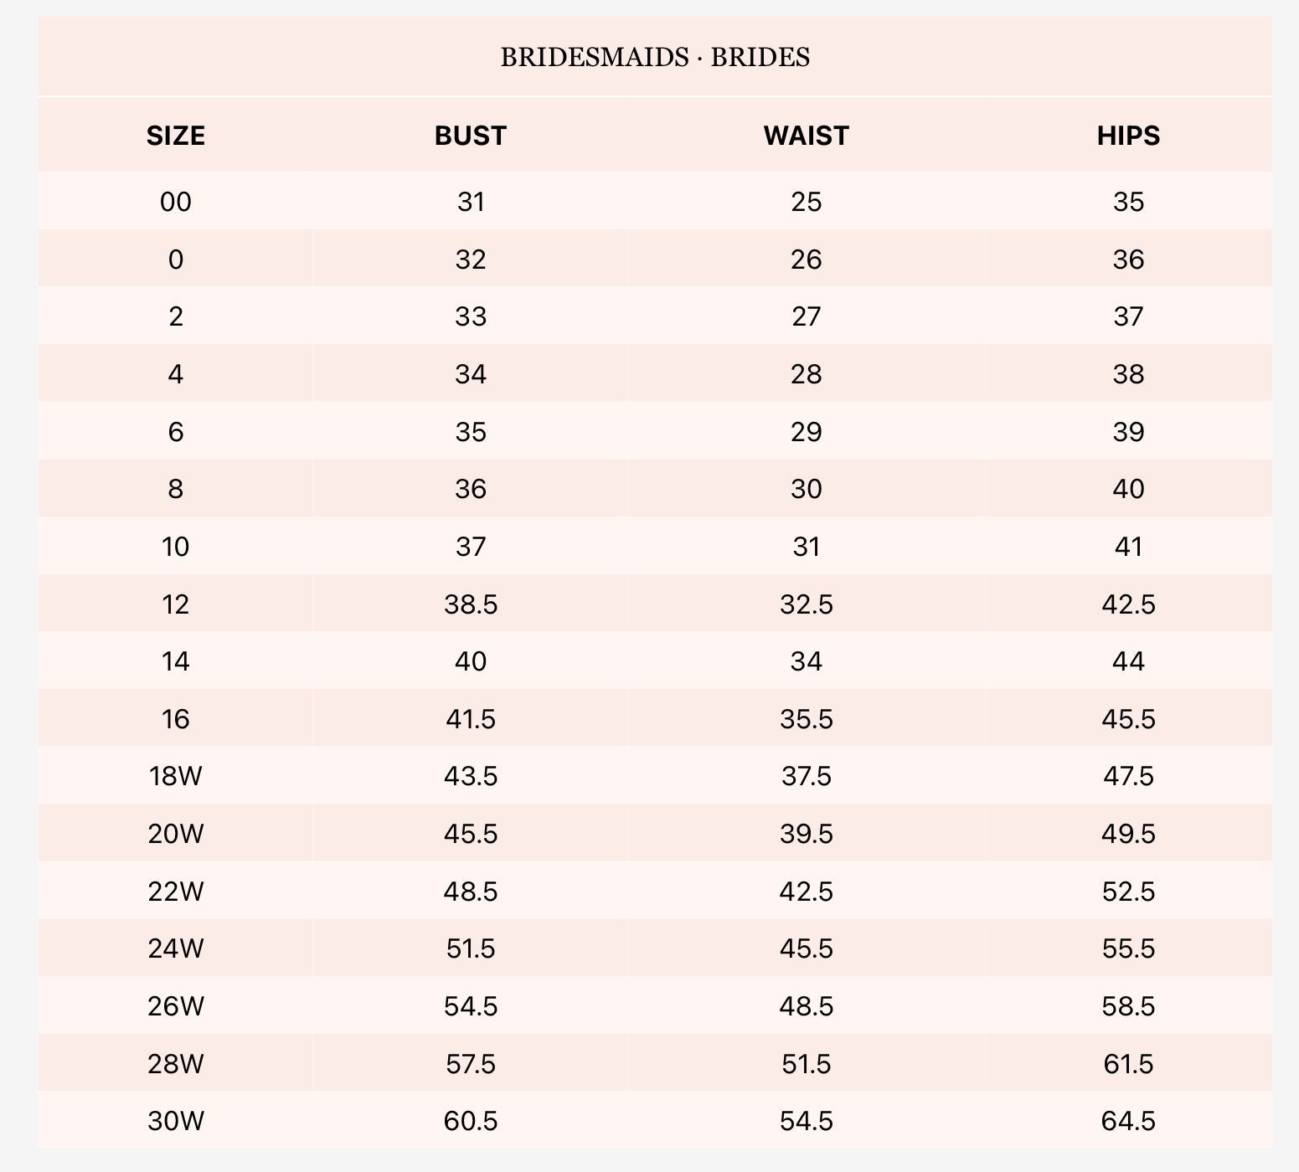Screen dimensions: 1299x1172
Task: Click size 00 in the size column
Action: point(176,202)
